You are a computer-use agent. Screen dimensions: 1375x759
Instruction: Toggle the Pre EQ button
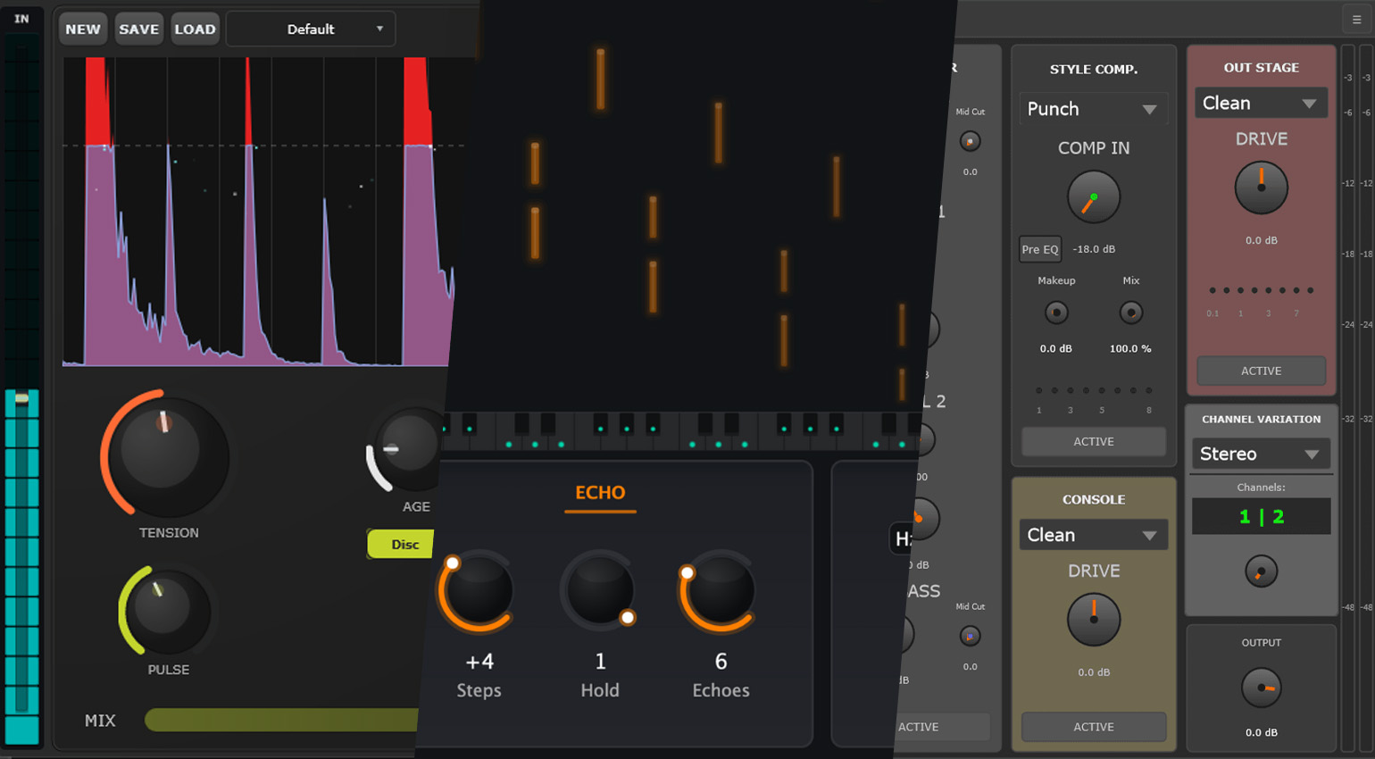tap(1039, 249)
